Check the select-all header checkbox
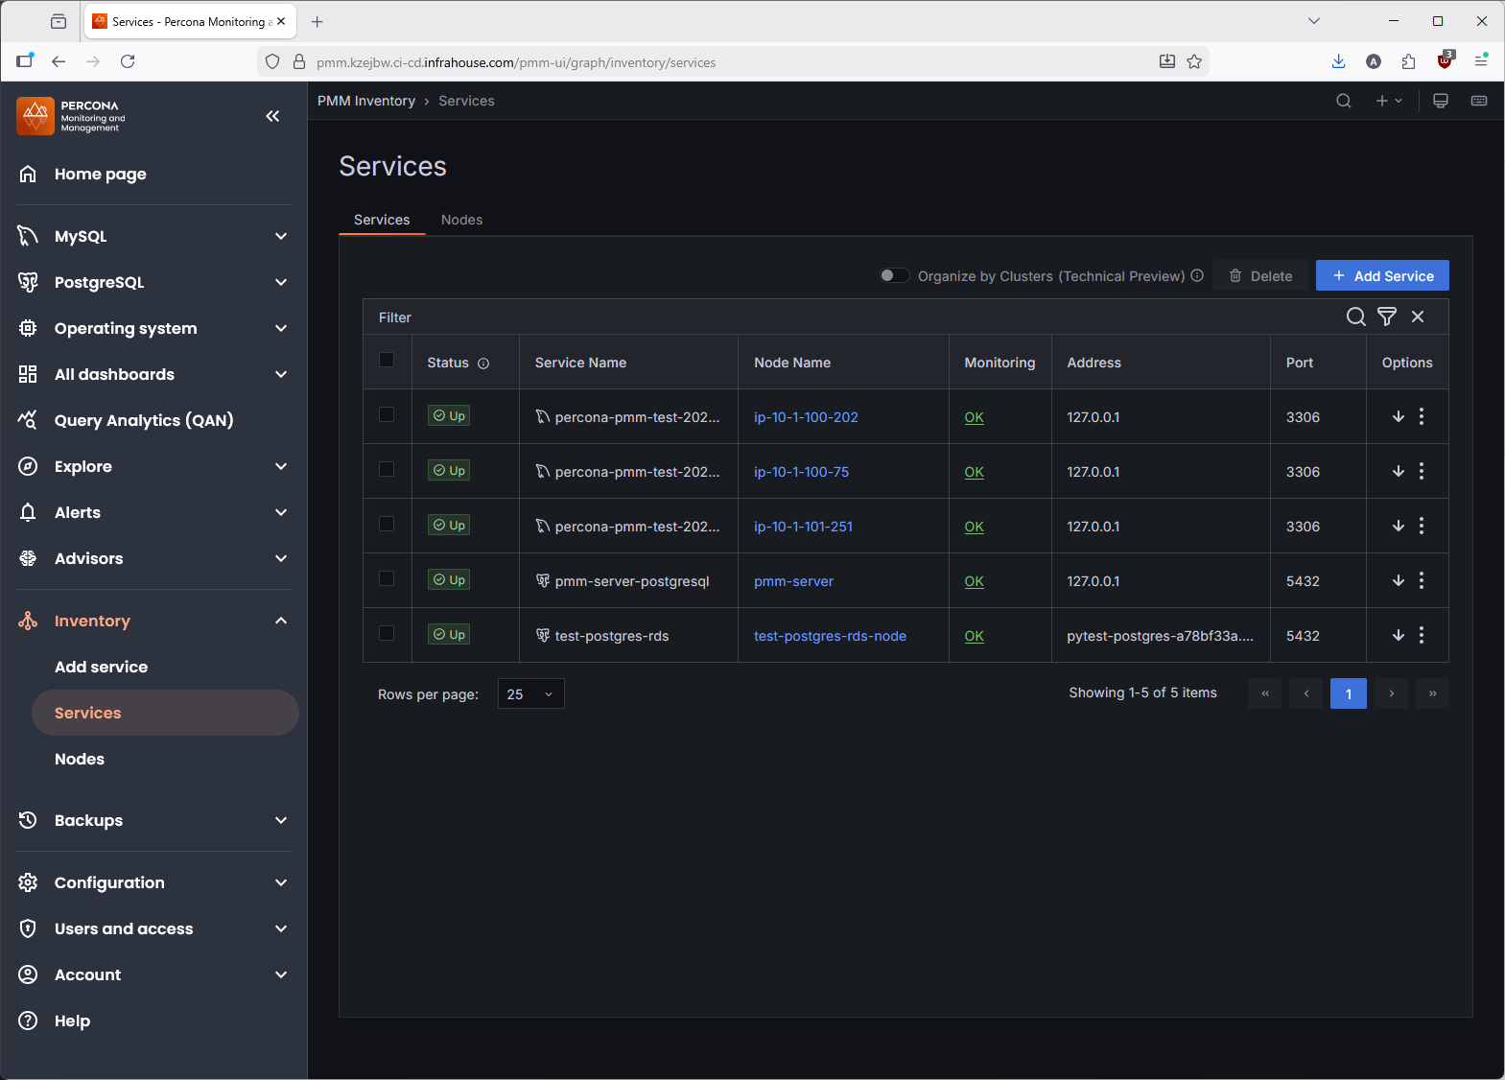Image resolution: width=1505 pixels, height=1080 pixels. coord(387,361)
